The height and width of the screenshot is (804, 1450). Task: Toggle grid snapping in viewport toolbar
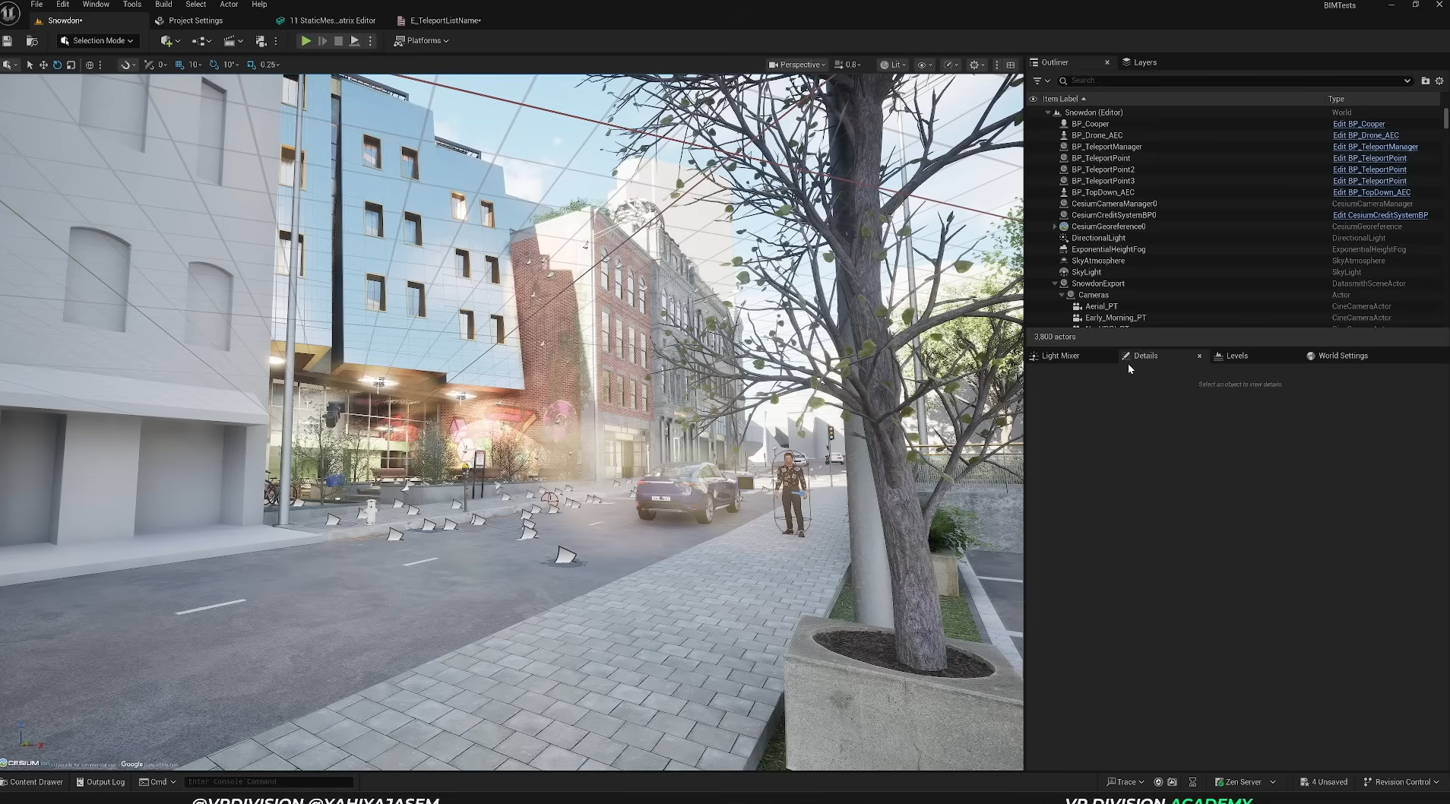[x=180, y=65]
